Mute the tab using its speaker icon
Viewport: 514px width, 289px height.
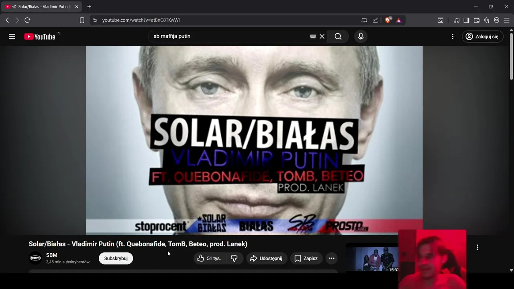14,7
